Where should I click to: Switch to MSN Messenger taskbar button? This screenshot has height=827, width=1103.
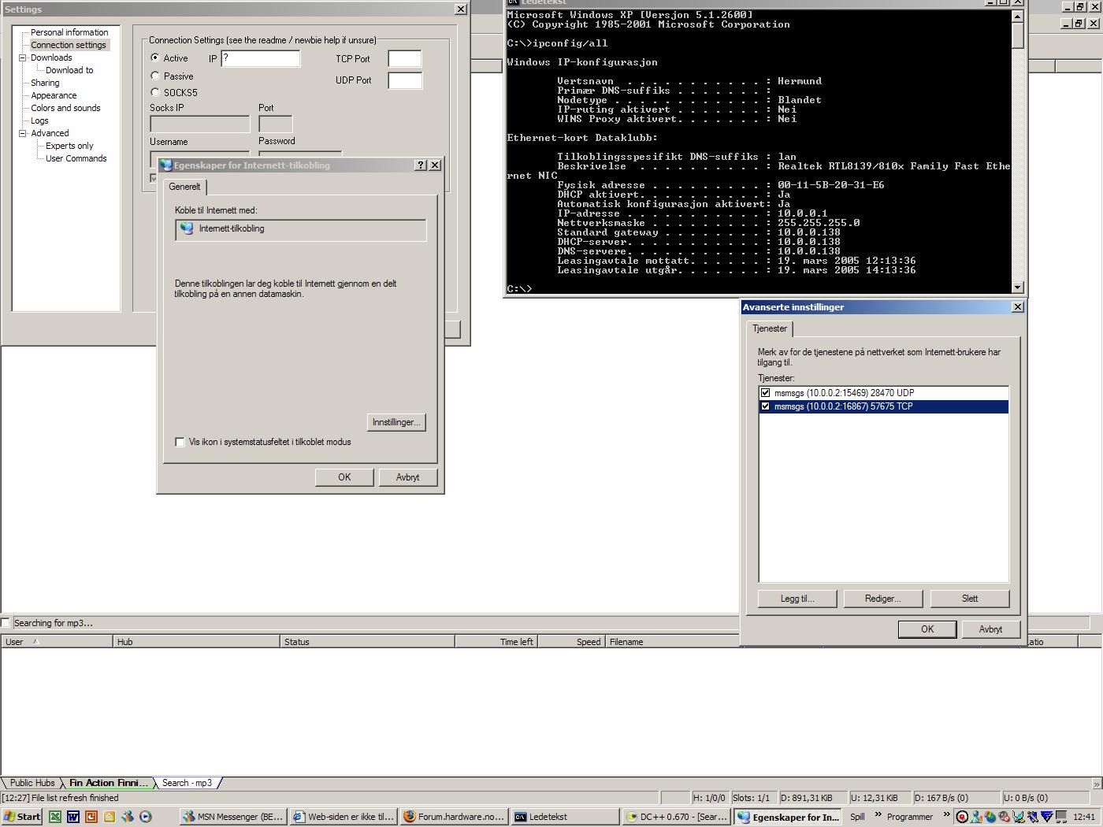click(233, 817)
